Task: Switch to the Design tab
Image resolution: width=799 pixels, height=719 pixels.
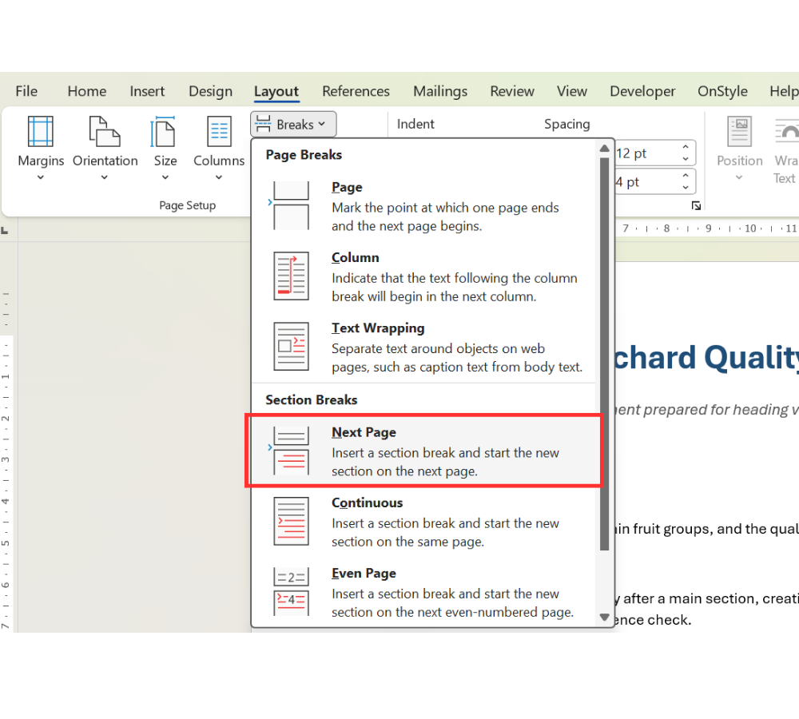Action: (210, 91)
